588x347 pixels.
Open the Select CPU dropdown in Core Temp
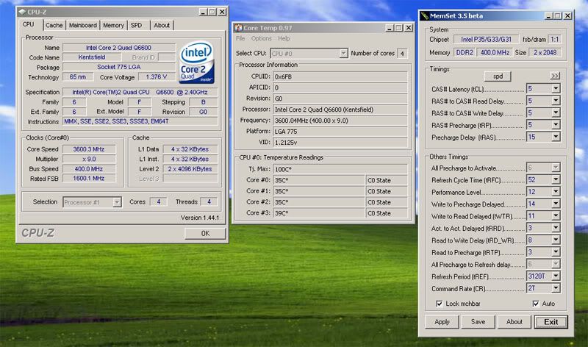click(343, 53)
